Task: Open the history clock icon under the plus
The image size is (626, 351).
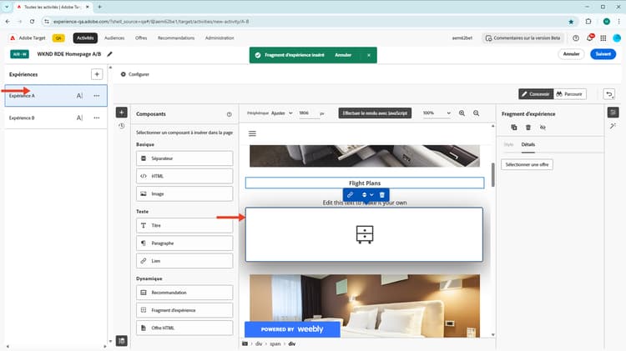Action: point(122,126)
